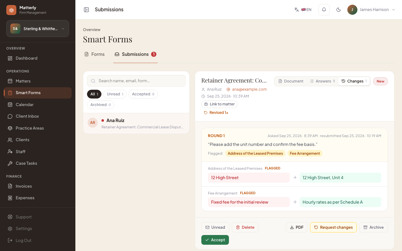Toggle dark mode with the moon icon
The height and width of the screenshot is (251, 402).
coord(339,10)
